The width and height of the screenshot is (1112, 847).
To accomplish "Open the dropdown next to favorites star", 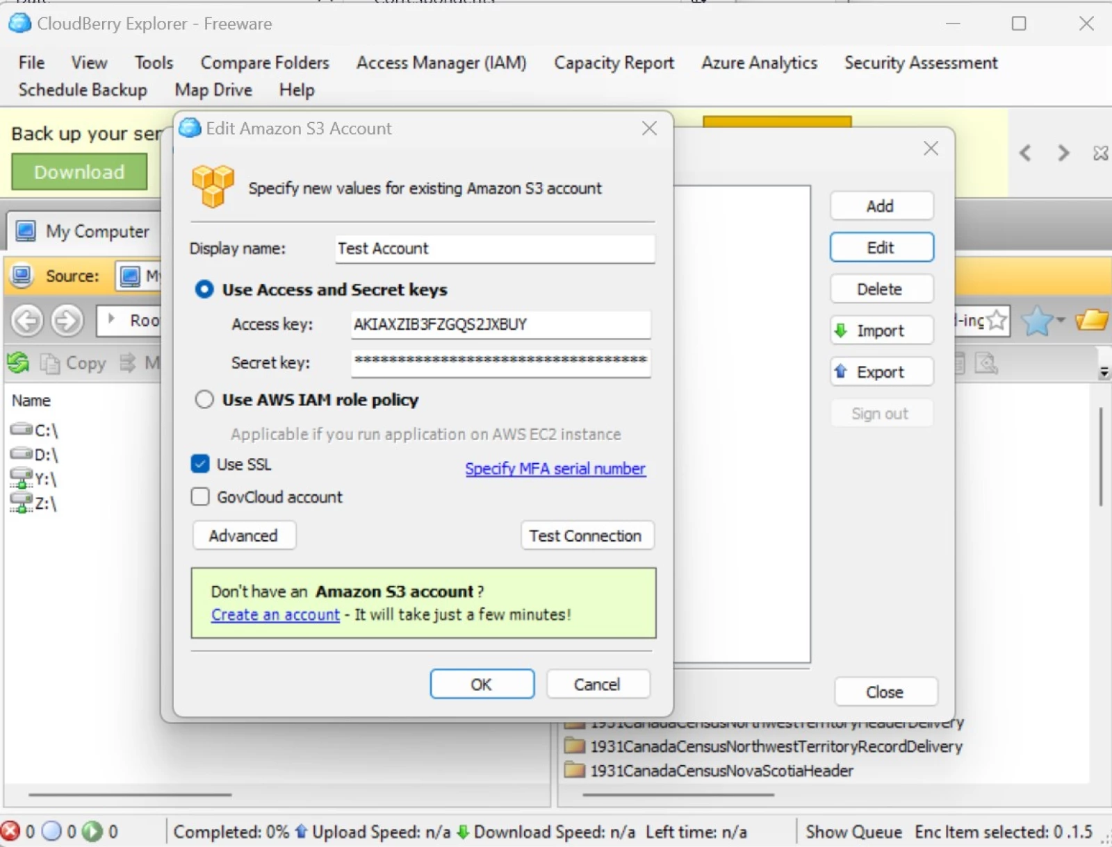I will tap(1061, 320).
